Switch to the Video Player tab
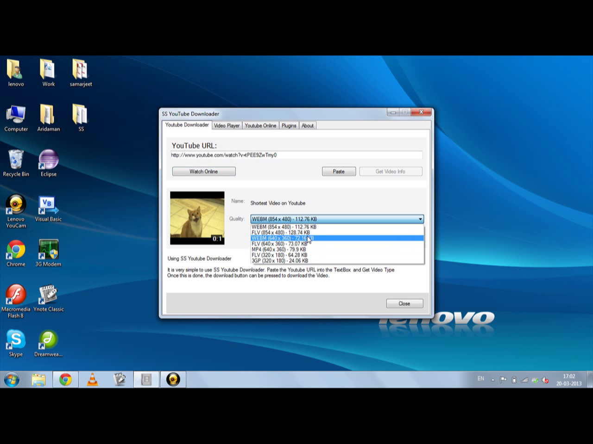593x444 pixels. point(227,125)
